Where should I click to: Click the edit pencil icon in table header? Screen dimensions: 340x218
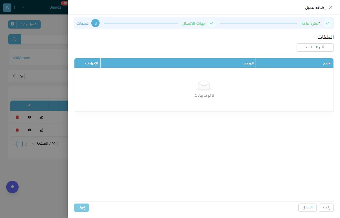pos(29,105)
